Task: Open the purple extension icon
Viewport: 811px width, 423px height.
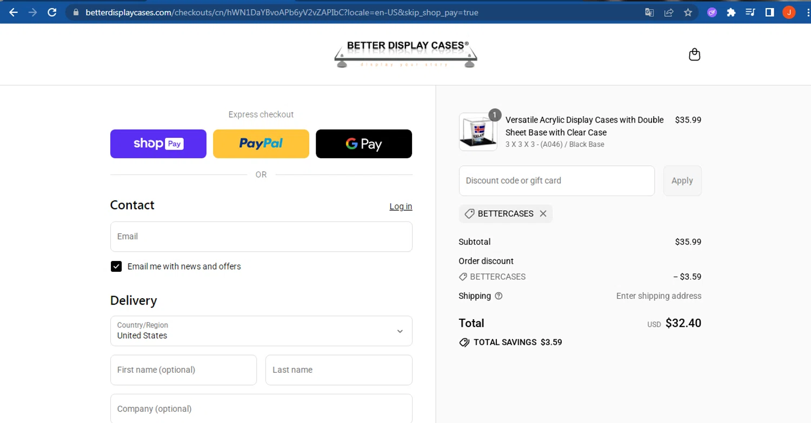Action: [712, 12]
